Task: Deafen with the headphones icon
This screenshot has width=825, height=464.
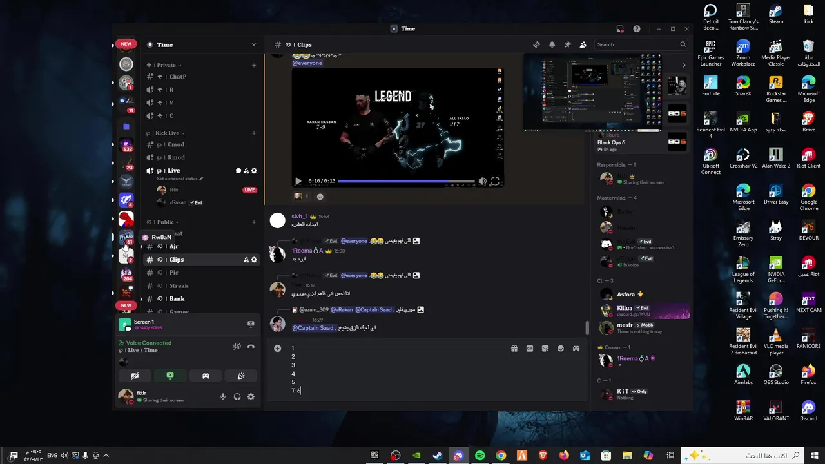Action: (237, 397)
